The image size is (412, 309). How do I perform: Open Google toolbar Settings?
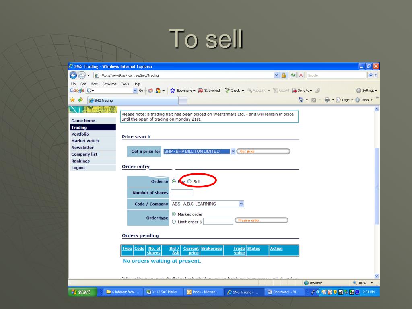click(x=366, y=91)
